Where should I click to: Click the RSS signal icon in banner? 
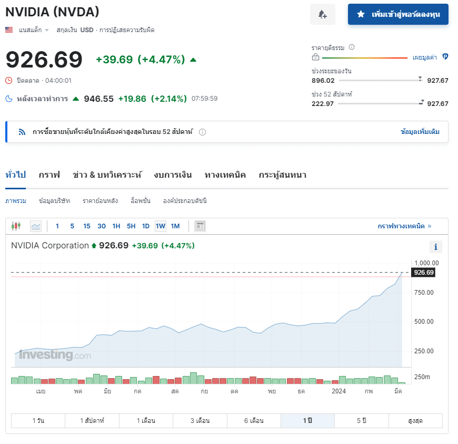coord(22,132)
